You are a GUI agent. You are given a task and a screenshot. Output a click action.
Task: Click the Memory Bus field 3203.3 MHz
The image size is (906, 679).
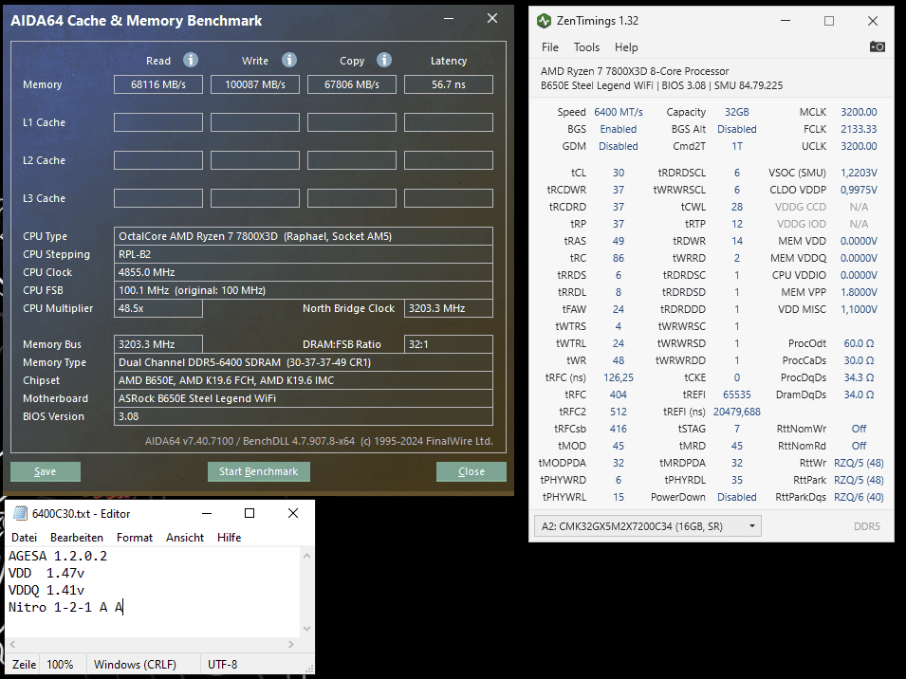[158, 344]
